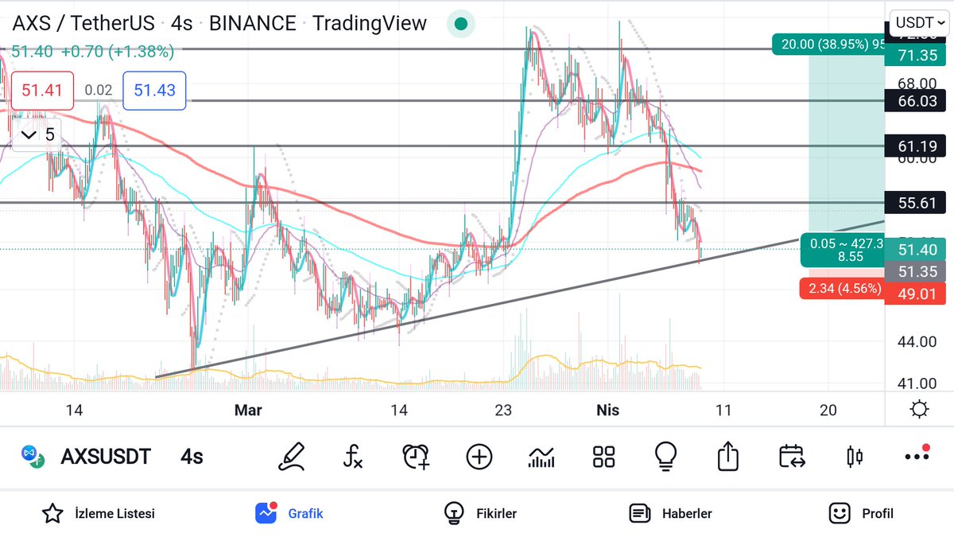
Task: Open the drawing tools pencil icon
Action: click(292, 457)
